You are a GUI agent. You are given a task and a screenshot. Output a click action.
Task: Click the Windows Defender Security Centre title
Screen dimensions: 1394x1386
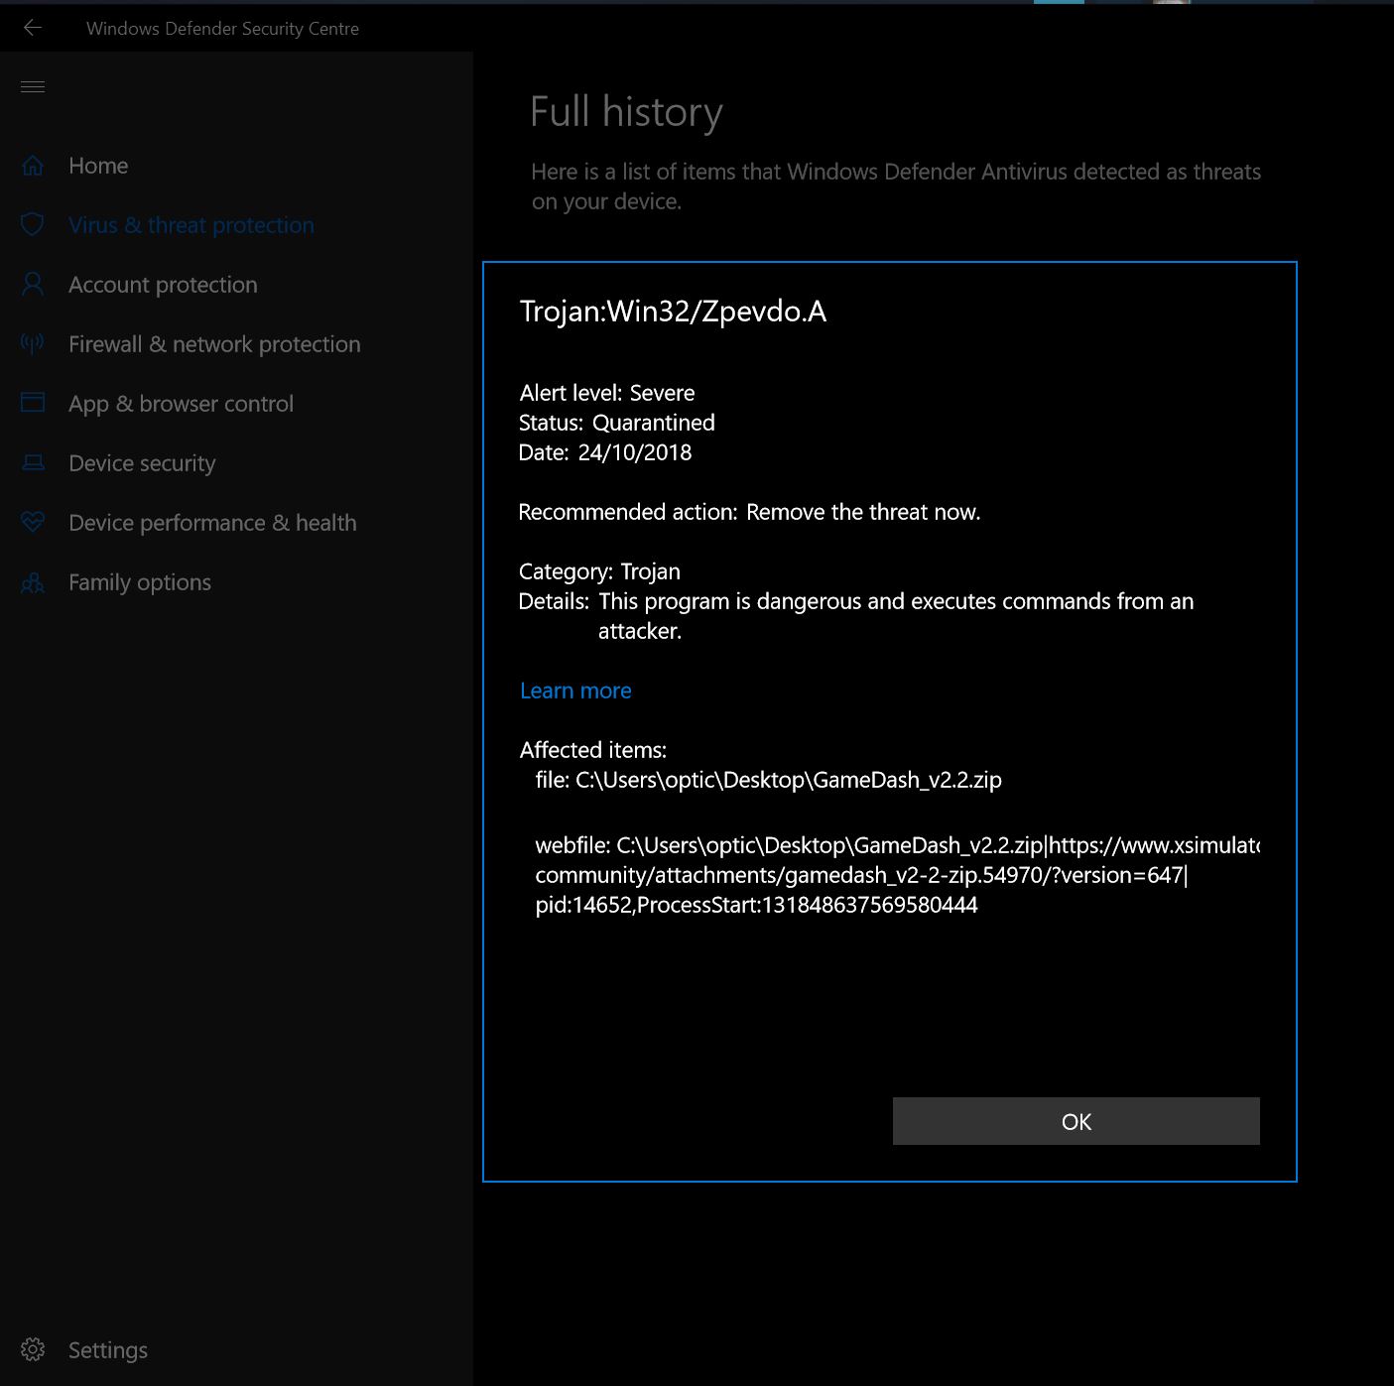[x=223, y=29]
